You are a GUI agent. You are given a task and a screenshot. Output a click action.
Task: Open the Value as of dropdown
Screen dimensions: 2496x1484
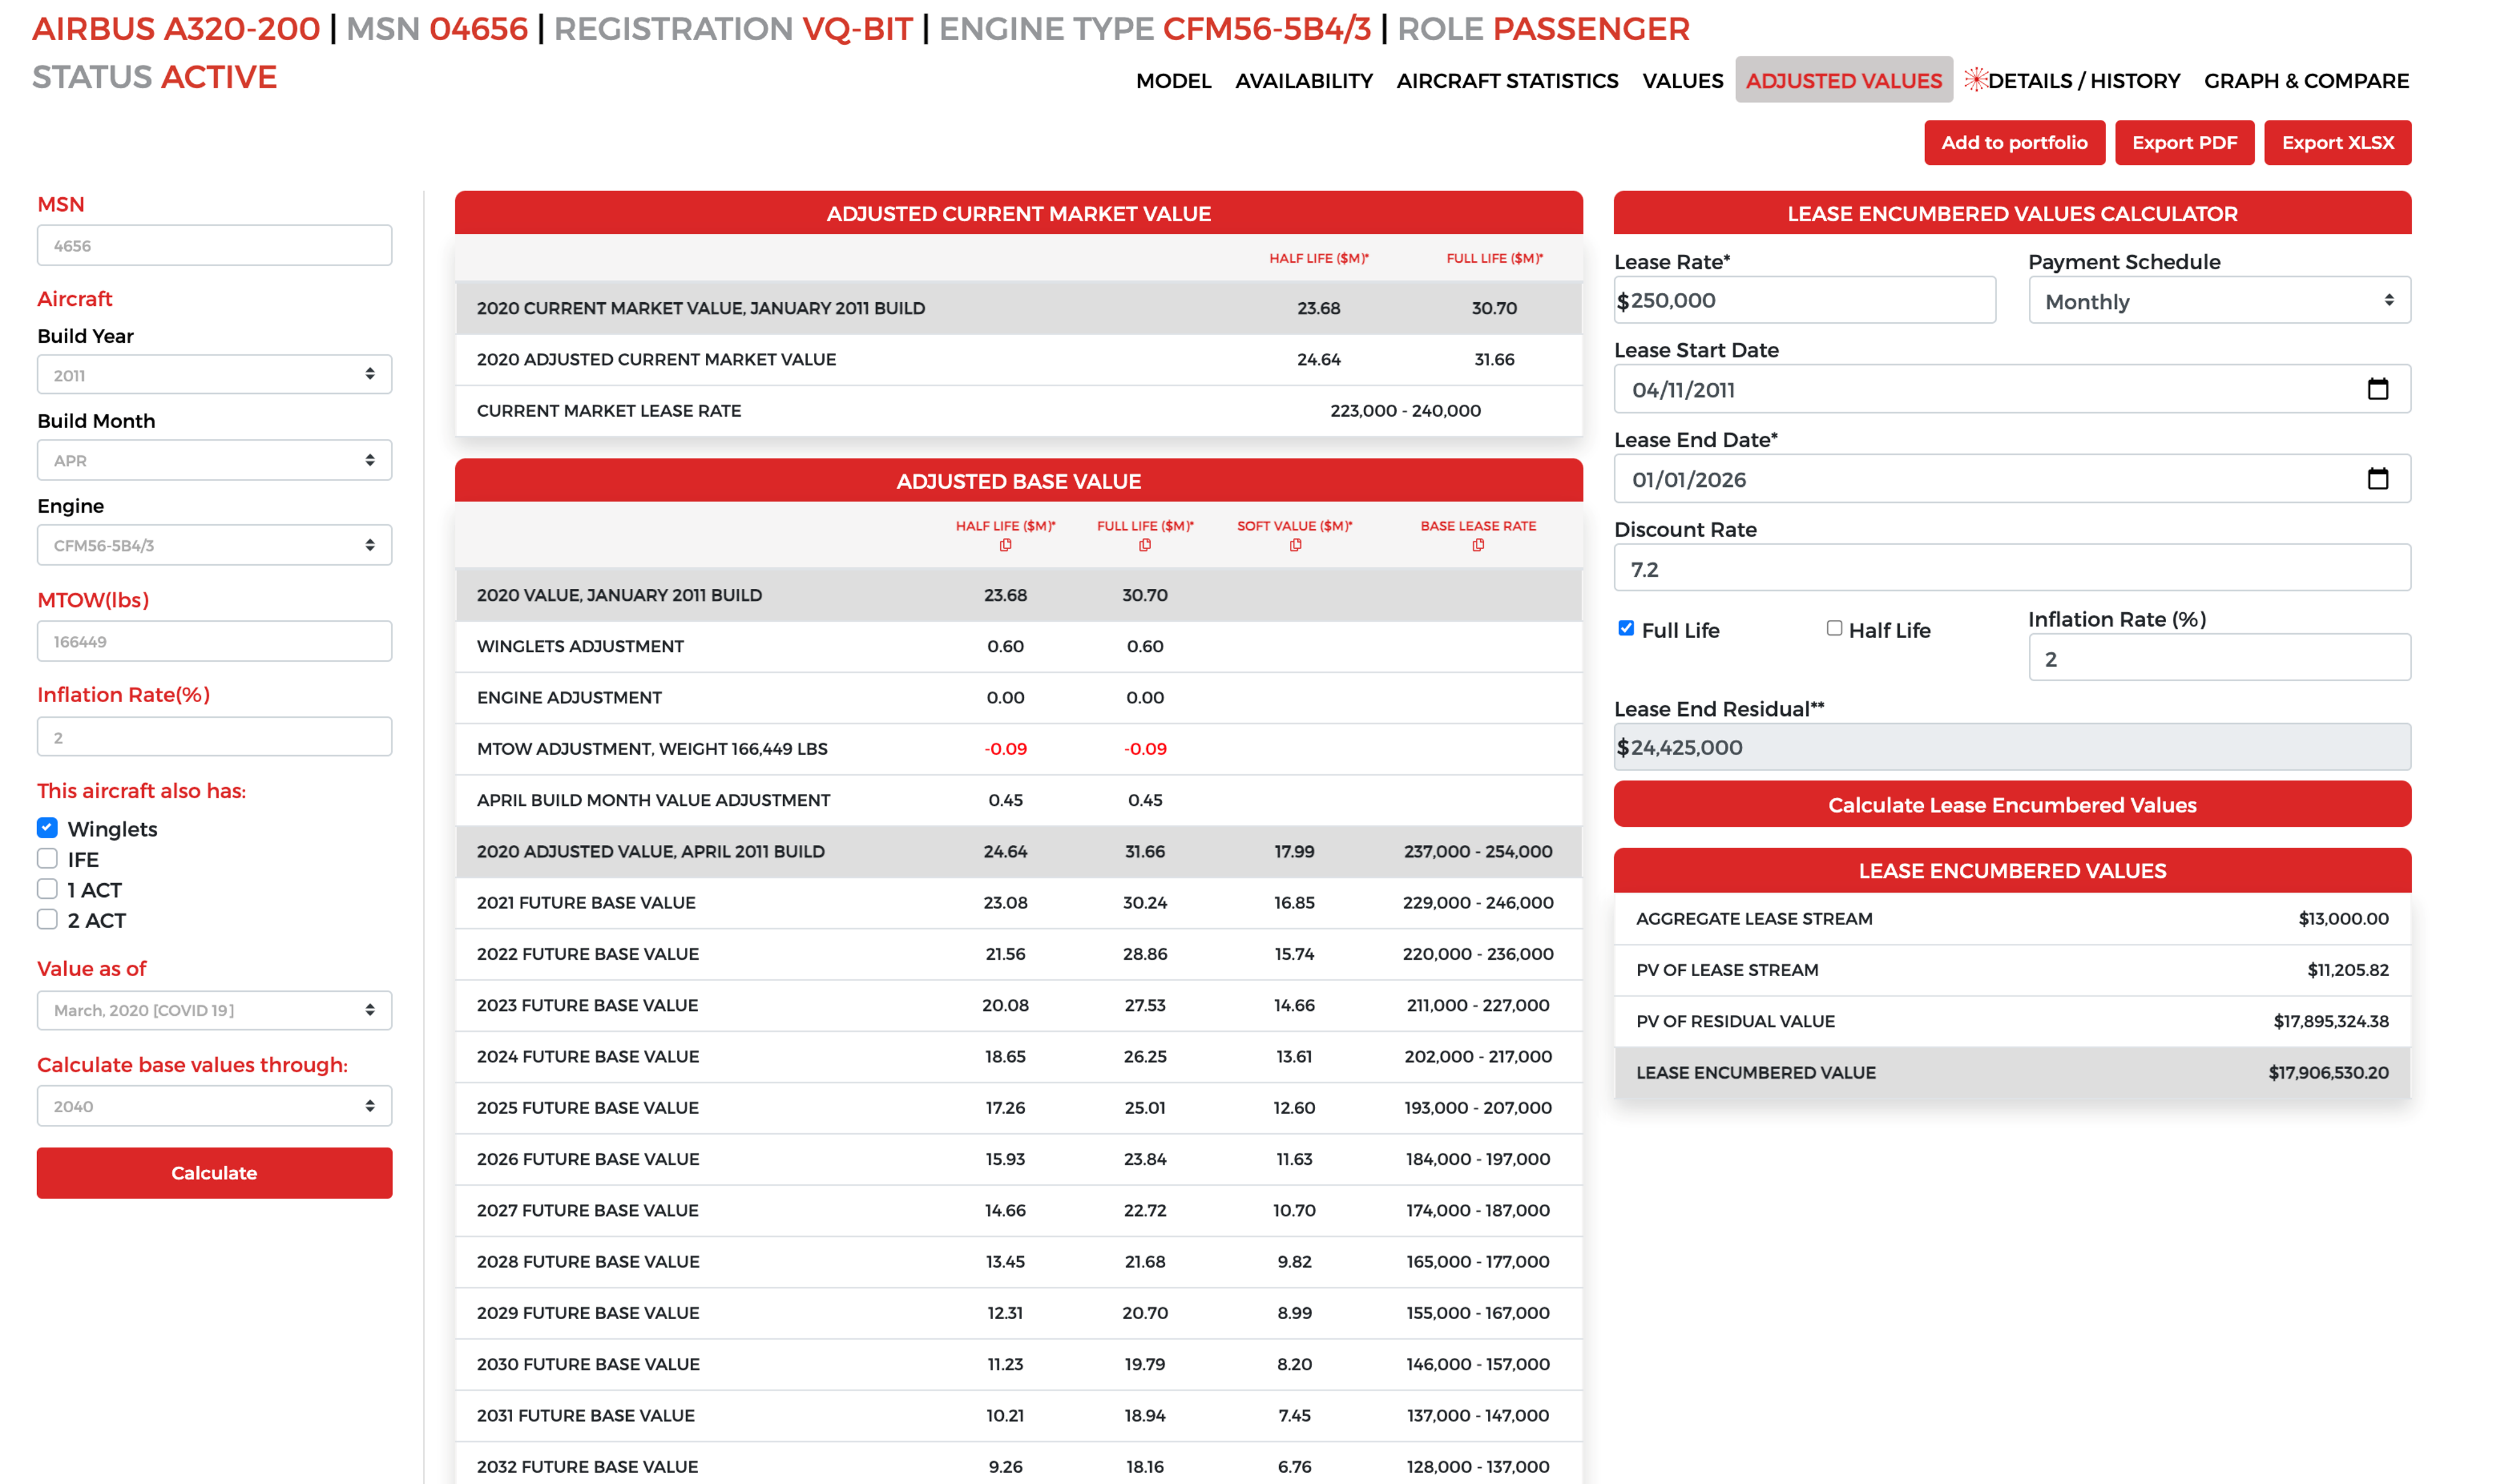[214, 1010]
